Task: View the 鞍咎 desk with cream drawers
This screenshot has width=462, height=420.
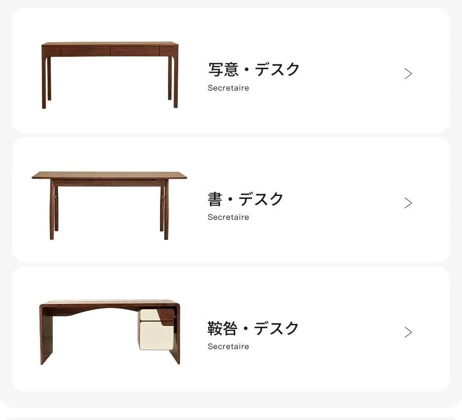Action: click(x=110, y=332)
